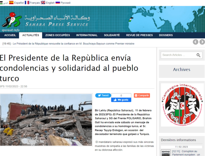The height and width of the screenshot is (156, 205).
Task: Open the SOLIDARITÉ menu item
Action: click(x=112, y=35)
